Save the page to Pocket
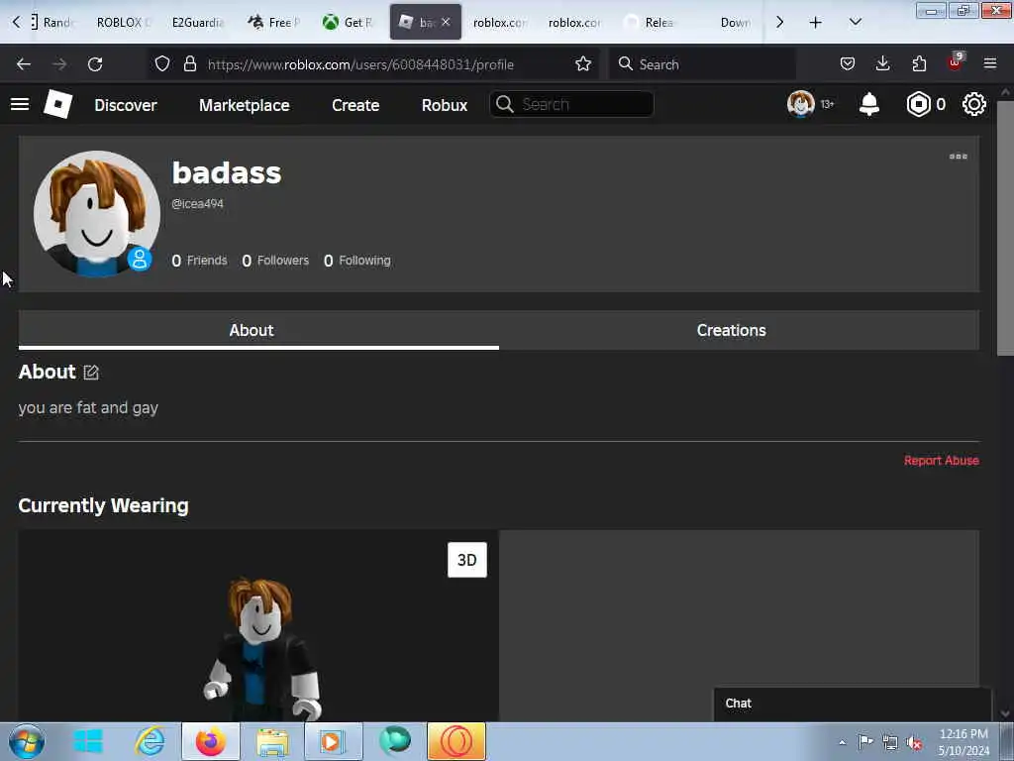The width and height of the screenshot is (1014, 761). (848, 64)
